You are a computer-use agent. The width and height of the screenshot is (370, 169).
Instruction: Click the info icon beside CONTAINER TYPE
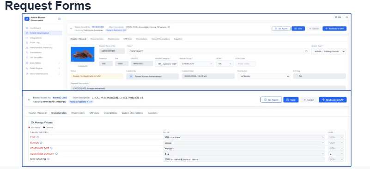(51, 148)
